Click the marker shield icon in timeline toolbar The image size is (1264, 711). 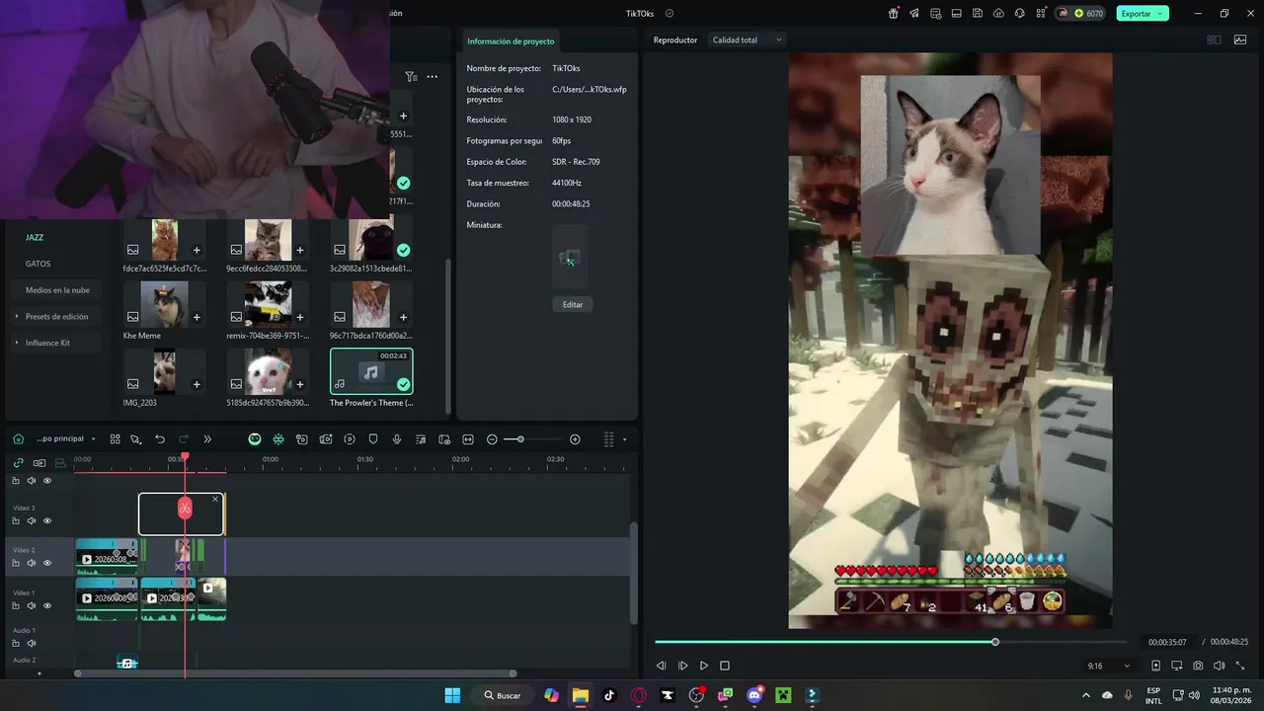click(x=373, y=438)
